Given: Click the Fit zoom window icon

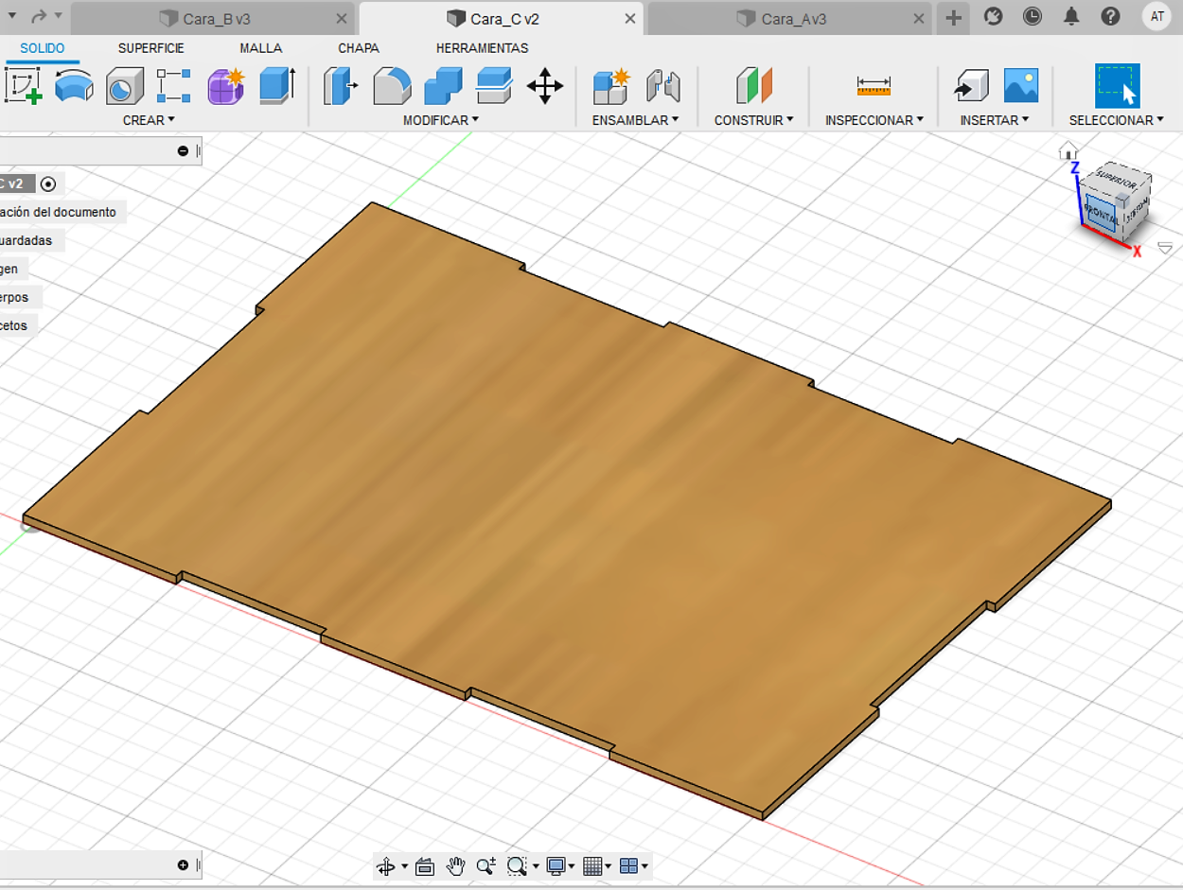Looking at the screenshot, I should click(517, 865).
